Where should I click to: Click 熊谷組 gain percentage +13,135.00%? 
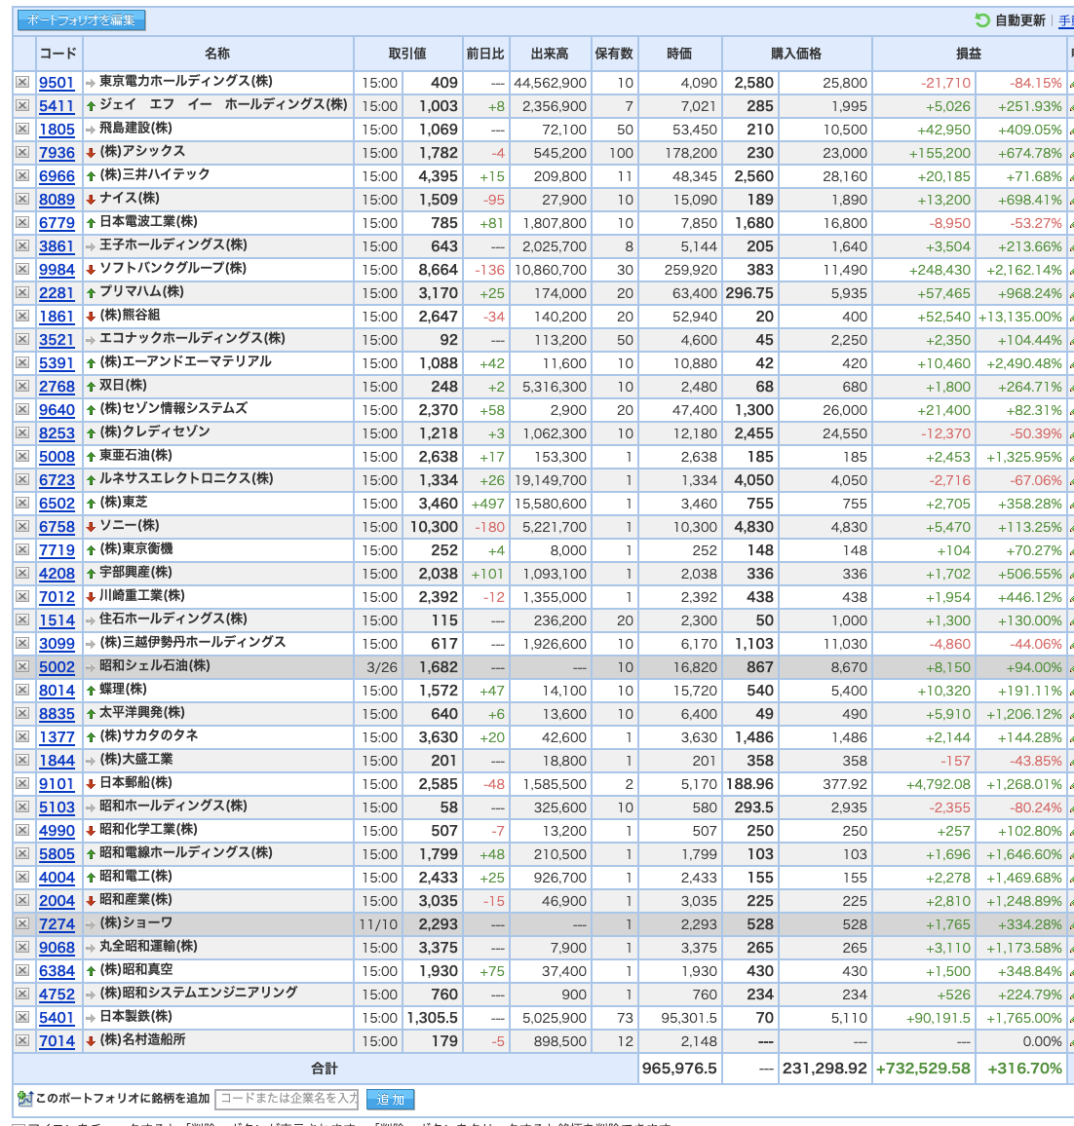(1020, 317)
